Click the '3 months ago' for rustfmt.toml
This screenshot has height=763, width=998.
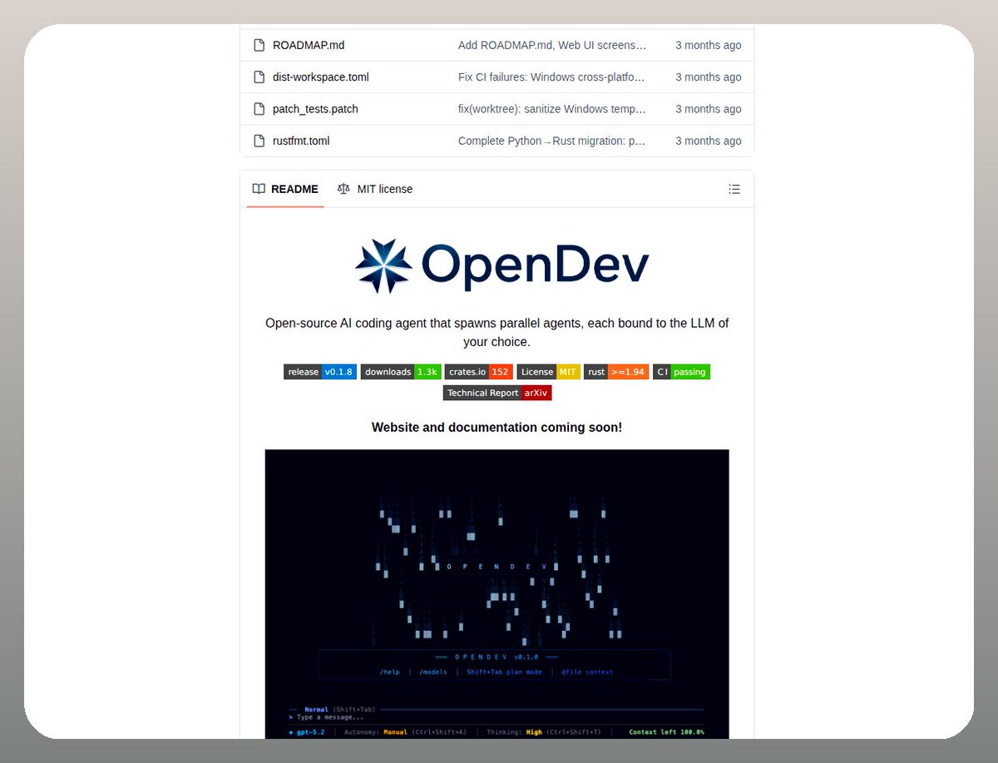pos(708,141)
